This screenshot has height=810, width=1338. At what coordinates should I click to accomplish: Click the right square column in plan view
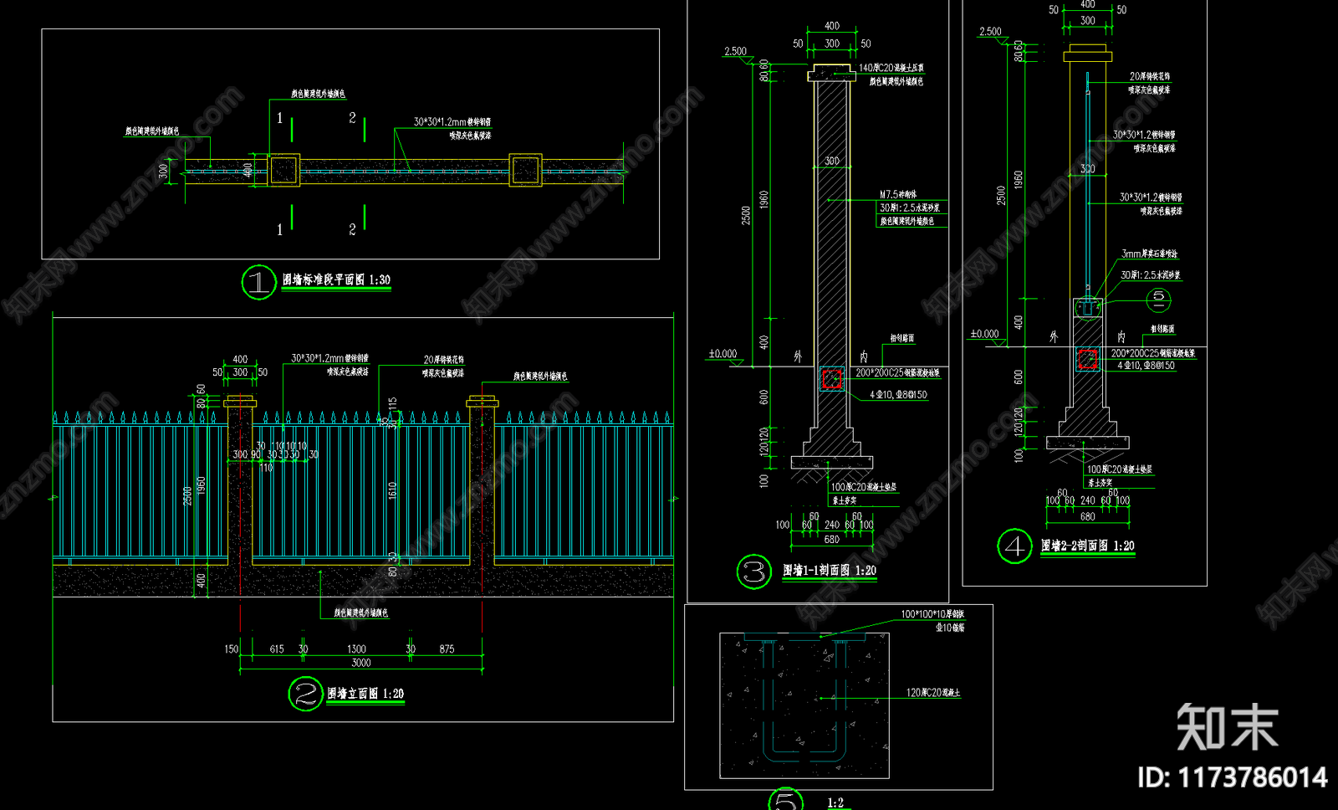[525, 170]
